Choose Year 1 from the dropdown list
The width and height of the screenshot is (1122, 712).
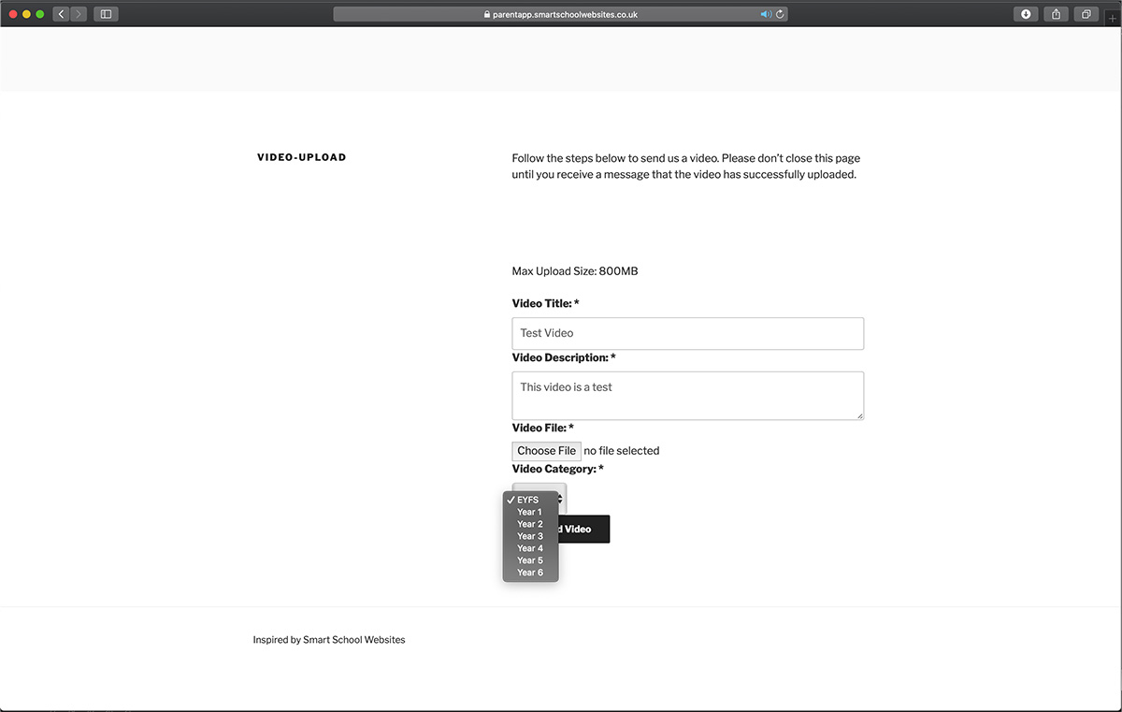point(529,512)
